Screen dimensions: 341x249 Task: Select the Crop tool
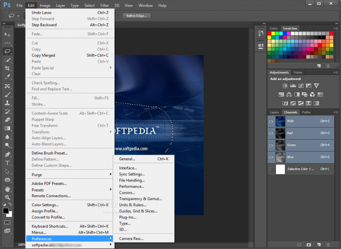click(x=7, y=68)
